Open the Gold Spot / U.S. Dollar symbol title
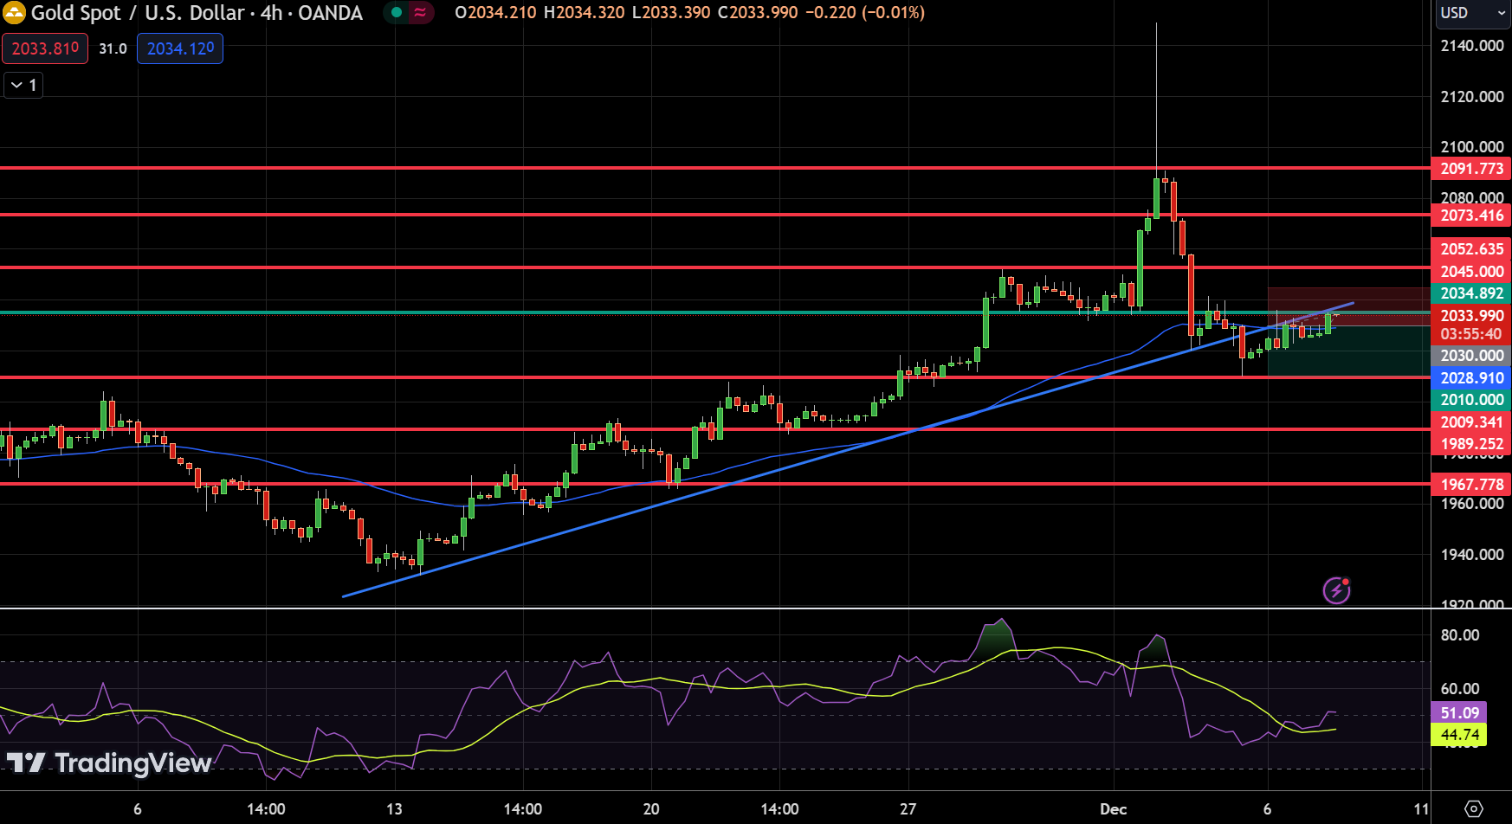Image resolution: width=1512 pixels, height=824 pixels. point(197,13)
